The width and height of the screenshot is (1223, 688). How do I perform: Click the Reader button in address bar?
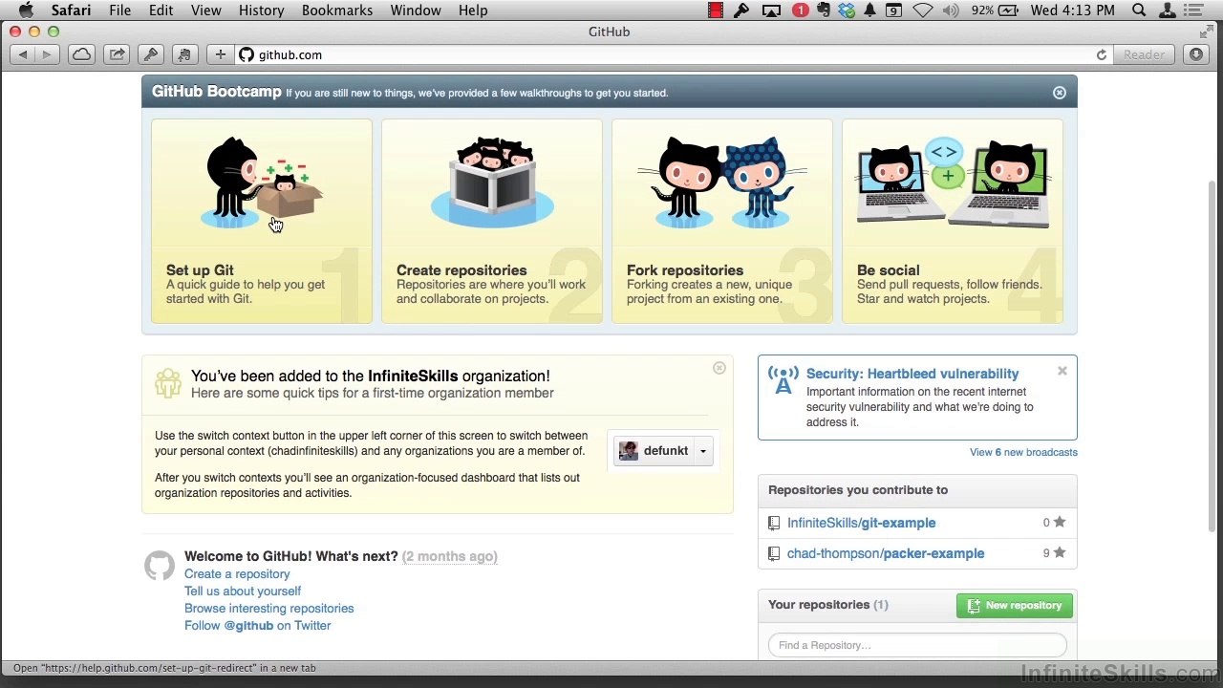[x=1144, y=55]
